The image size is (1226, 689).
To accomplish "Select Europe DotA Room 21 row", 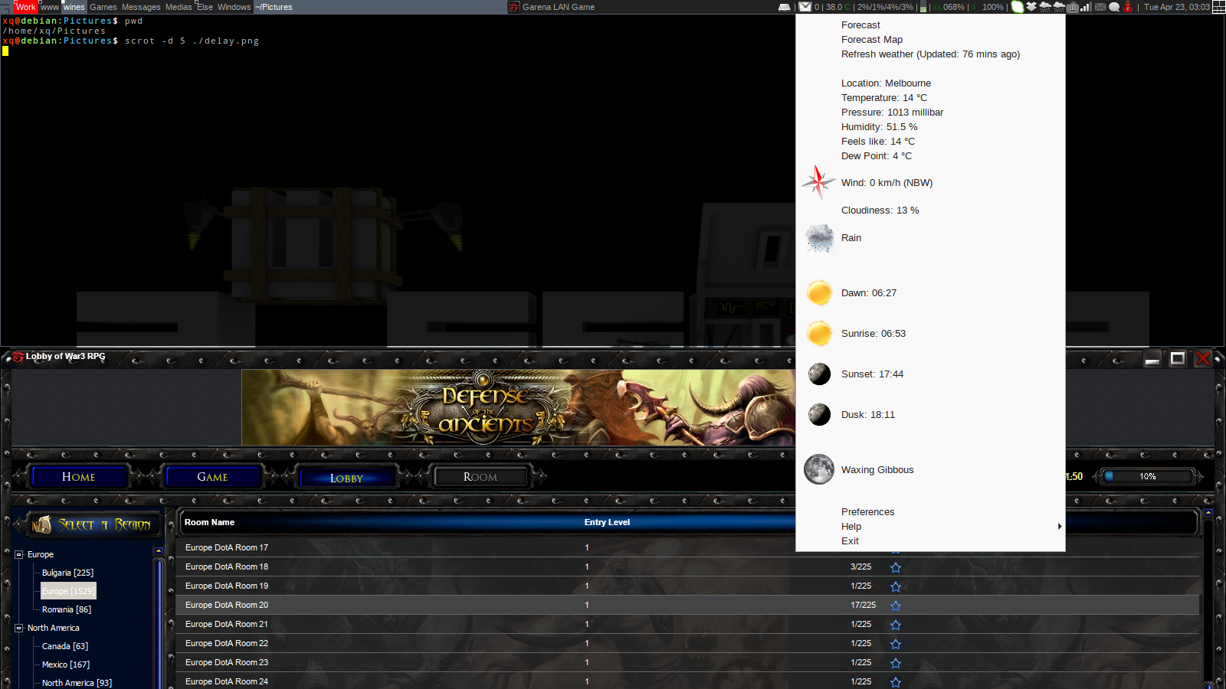I will click(687, 624).
